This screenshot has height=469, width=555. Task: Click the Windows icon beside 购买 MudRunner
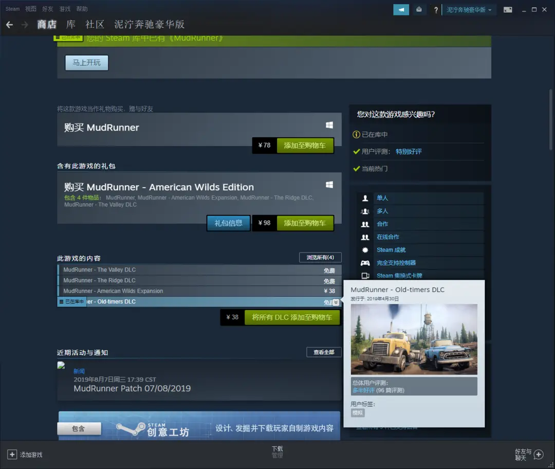(329, 125)
